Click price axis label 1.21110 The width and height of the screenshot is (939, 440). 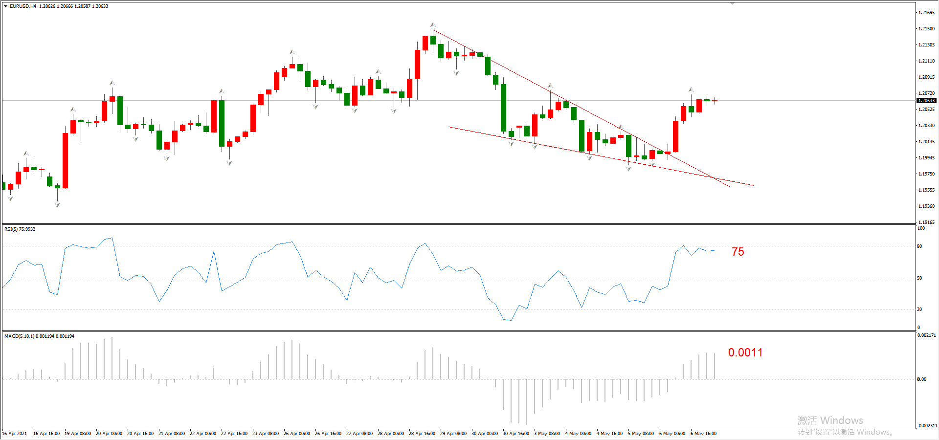click(926, 61)
